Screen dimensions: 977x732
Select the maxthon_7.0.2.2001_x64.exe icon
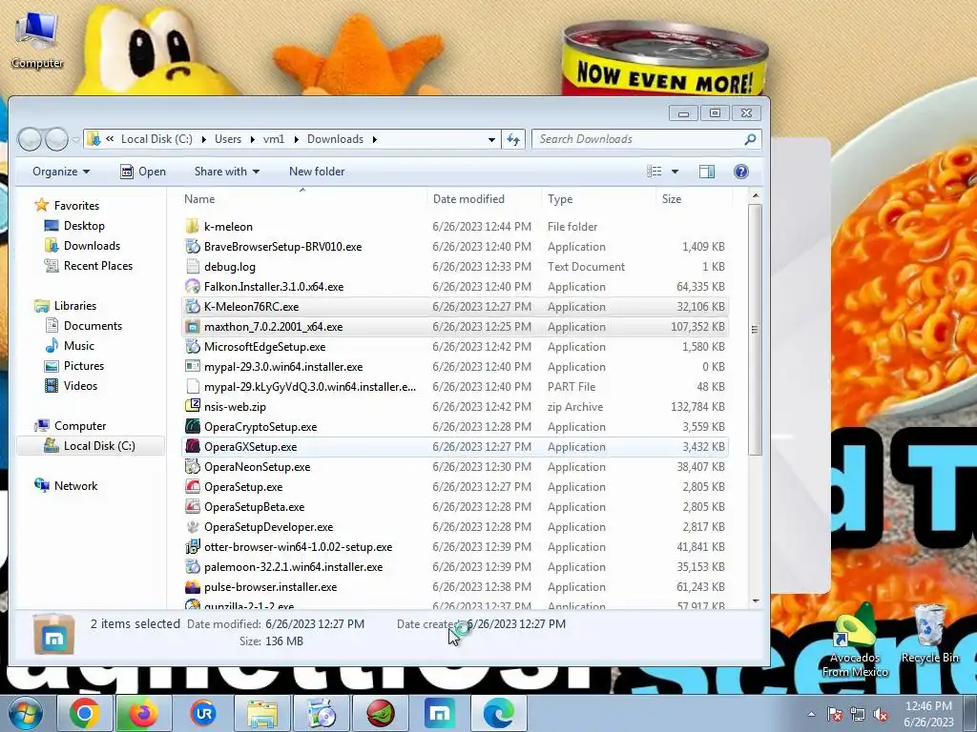[x=193, y=327]
